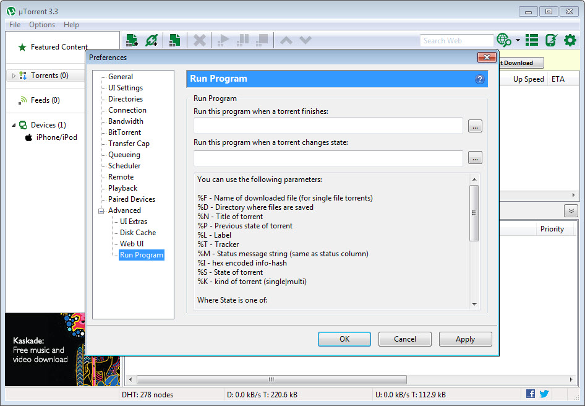Collapse the Devices sidebar category
Viewport: 585px width, 406px height.
[14, 125]
